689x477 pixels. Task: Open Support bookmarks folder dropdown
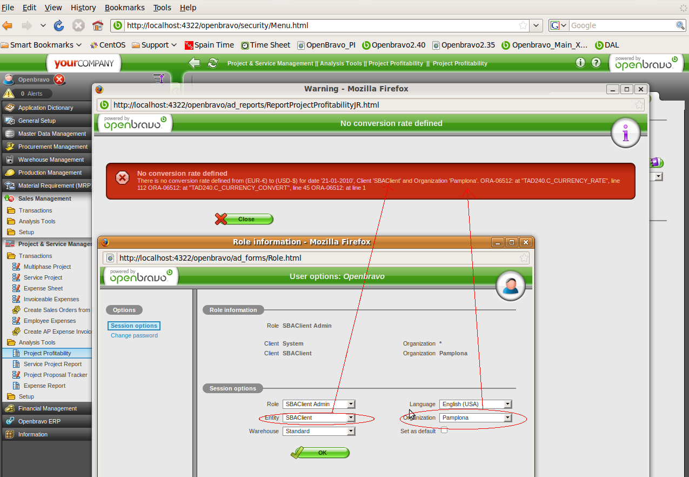[155, 45]
